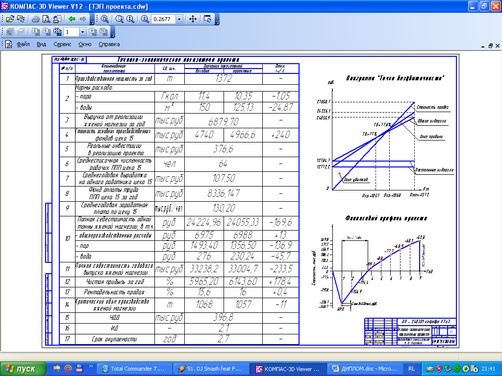Switch to ДИПЛОМ.doc Word taskbar button
The height and width of the screenshot is (376, 502).
[x=365, y=369]
